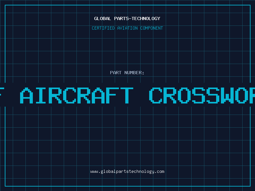Click the cut-off CROSSWOR text

coord(202,95)
